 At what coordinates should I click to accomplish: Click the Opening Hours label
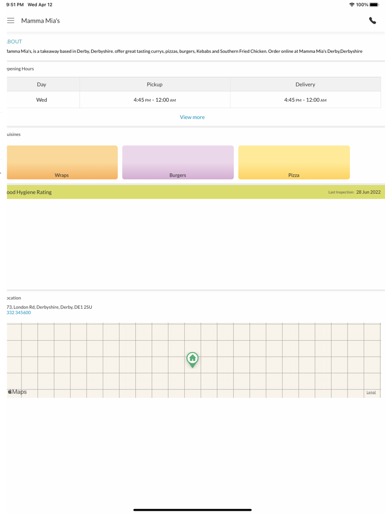pyautogui.click(x=20, y=69)
